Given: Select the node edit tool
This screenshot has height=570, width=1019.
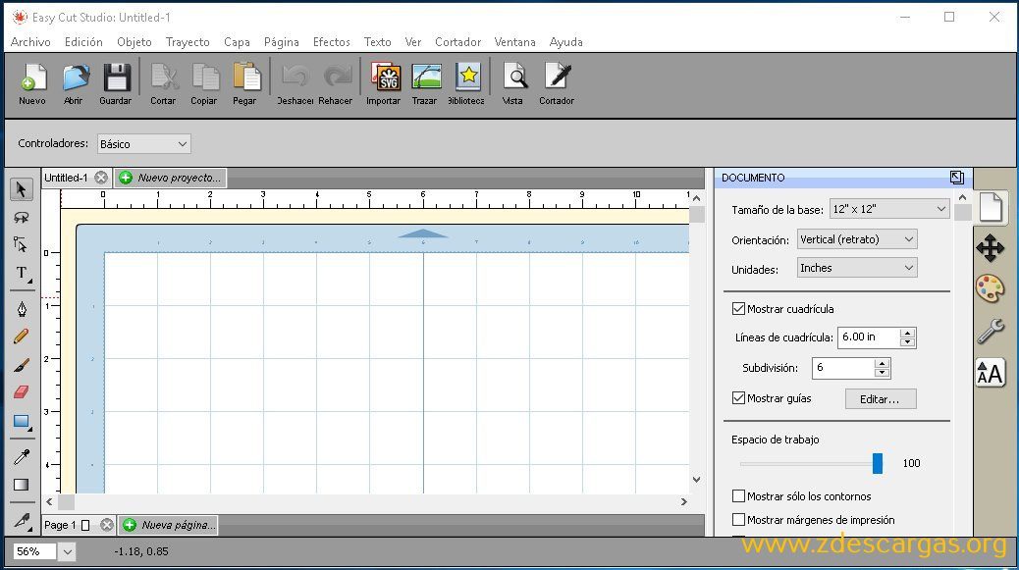Looking at the screenshot, I should [21, 244].
